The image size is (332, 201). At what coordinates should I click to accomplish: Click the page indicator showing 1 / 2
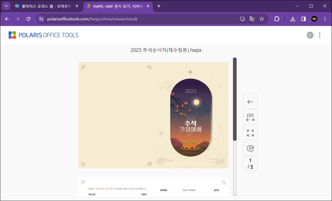click(250, 163)
